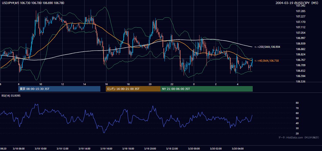Click the 3/19 18:00 time label
Viewport: 322px width, 151px height.
pos(128,149)
